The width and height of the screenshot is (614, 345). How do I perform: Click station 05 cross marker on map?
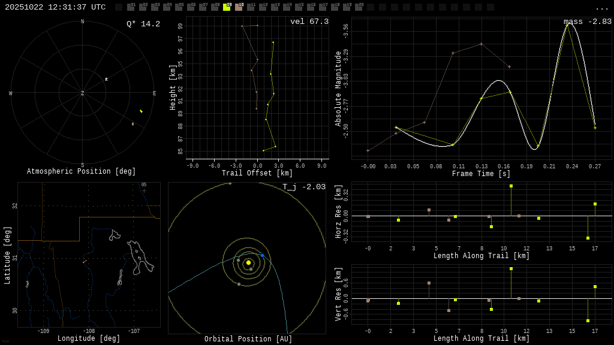(144, 190)
